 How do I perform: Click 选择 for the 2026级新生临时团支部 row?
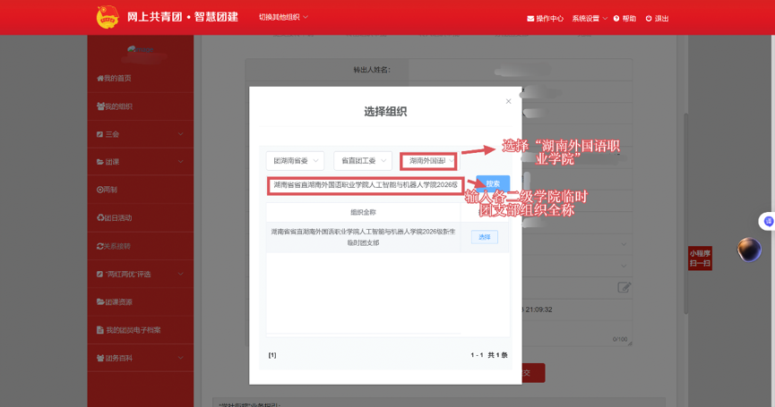pyautogui.click(x=485, y=237)
